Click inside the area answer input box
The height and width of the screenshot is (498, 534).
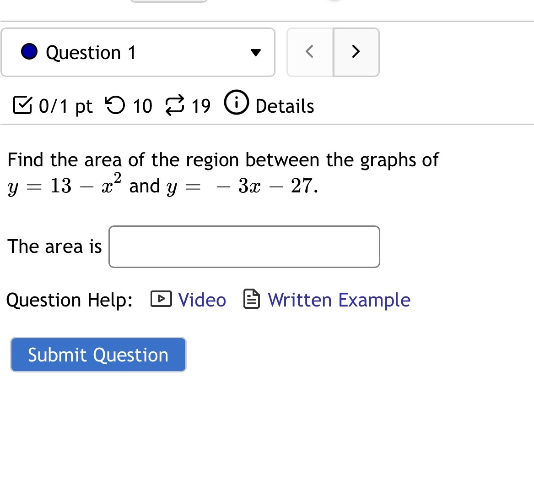pyautogui.click(x=244, y=246)
